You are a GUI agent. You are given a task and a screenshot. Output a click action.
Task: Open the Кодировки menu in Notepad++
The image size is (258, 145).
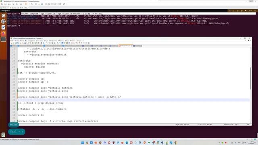[x=31, y=41]
